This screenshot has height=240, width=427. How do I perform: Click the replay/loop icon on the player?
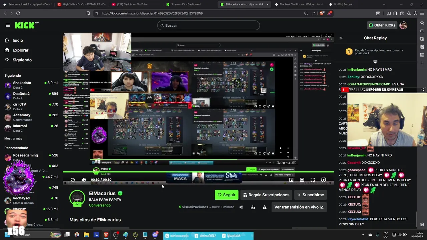[324, 180]
